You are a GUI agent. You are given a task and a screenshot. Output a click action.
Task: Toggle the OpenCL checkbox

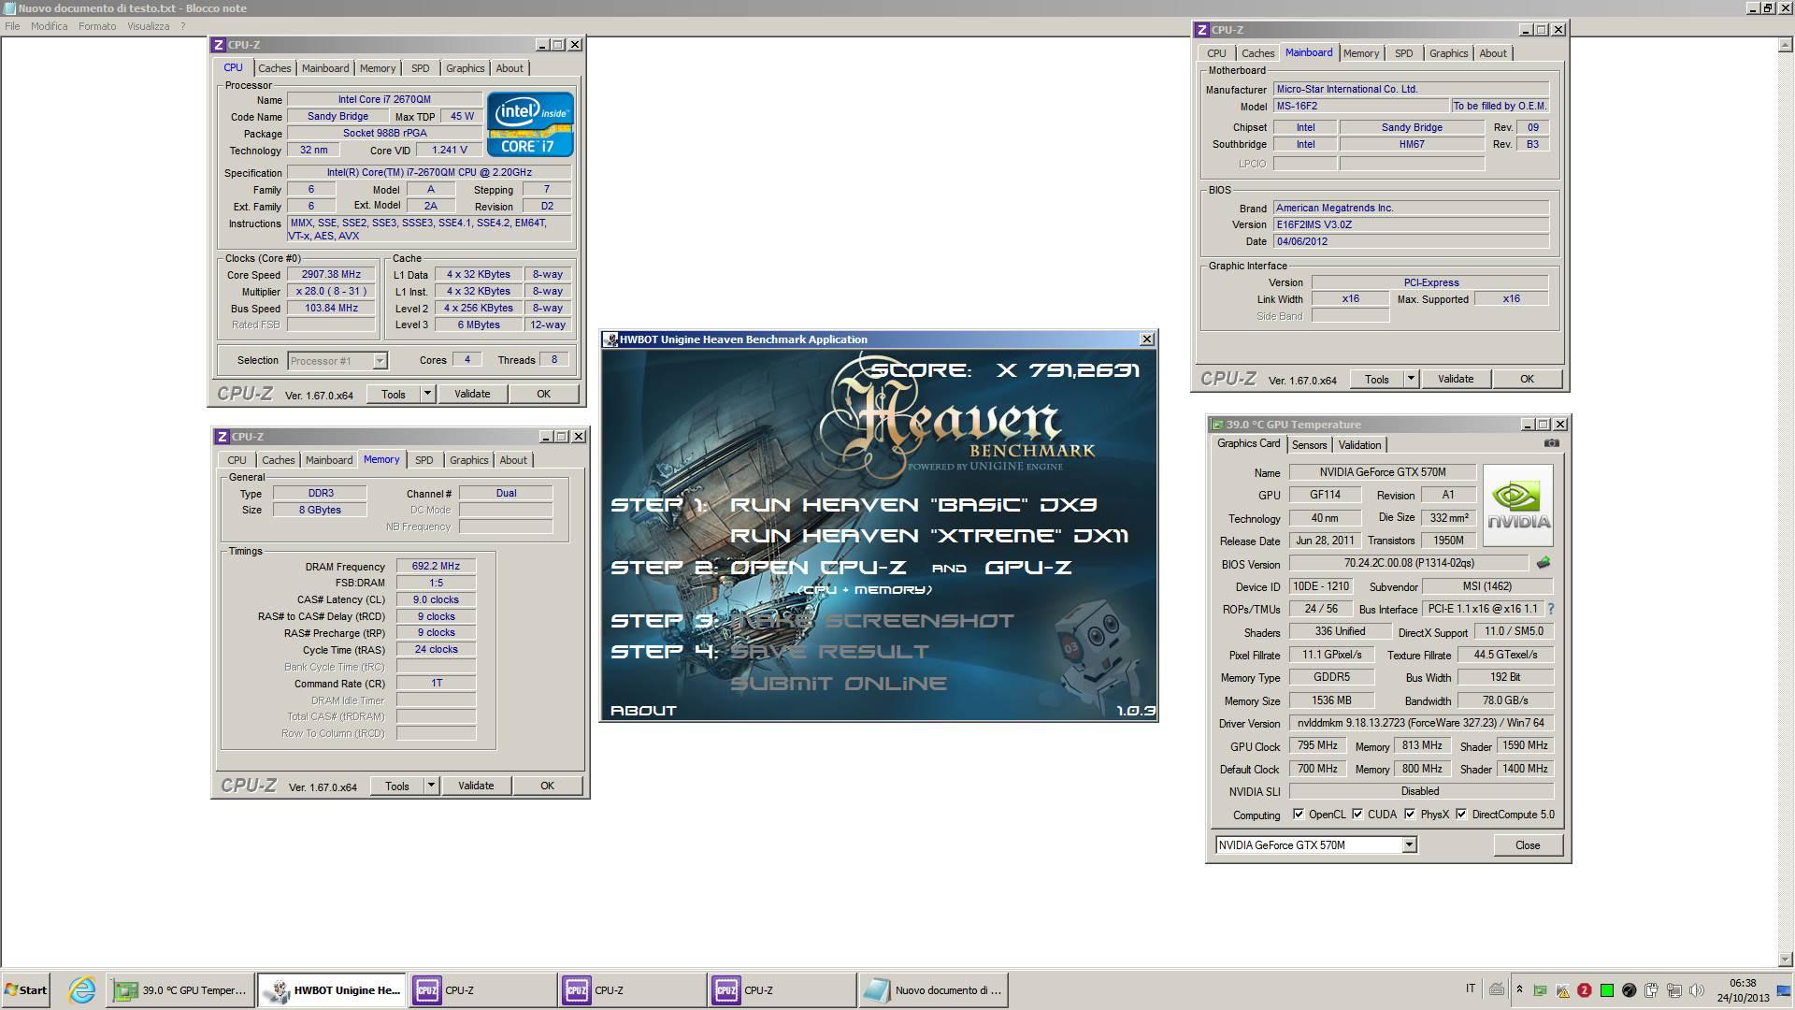click(1299, 815)
